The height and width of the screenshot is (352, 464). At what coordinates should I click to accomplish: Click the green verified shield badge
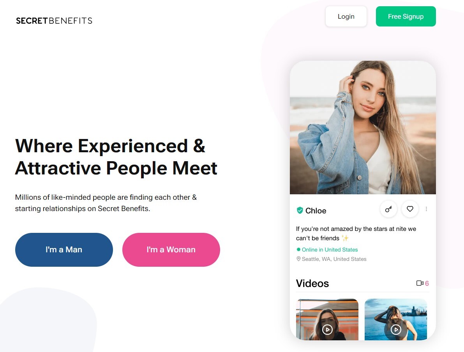coord(300,210)
